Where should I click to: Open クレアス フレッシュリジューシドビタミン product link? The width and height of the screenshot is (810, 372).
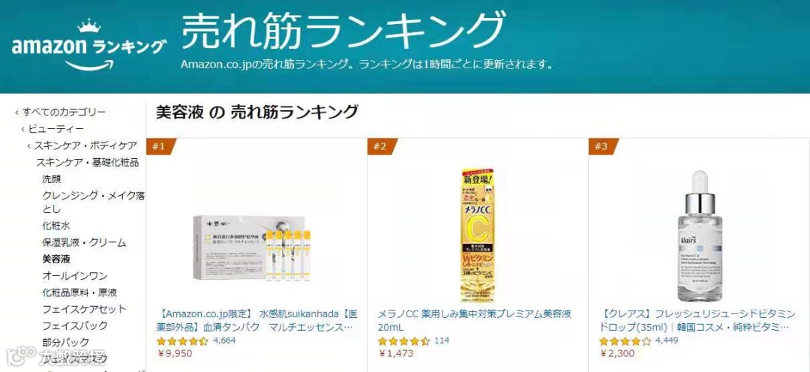697,321
